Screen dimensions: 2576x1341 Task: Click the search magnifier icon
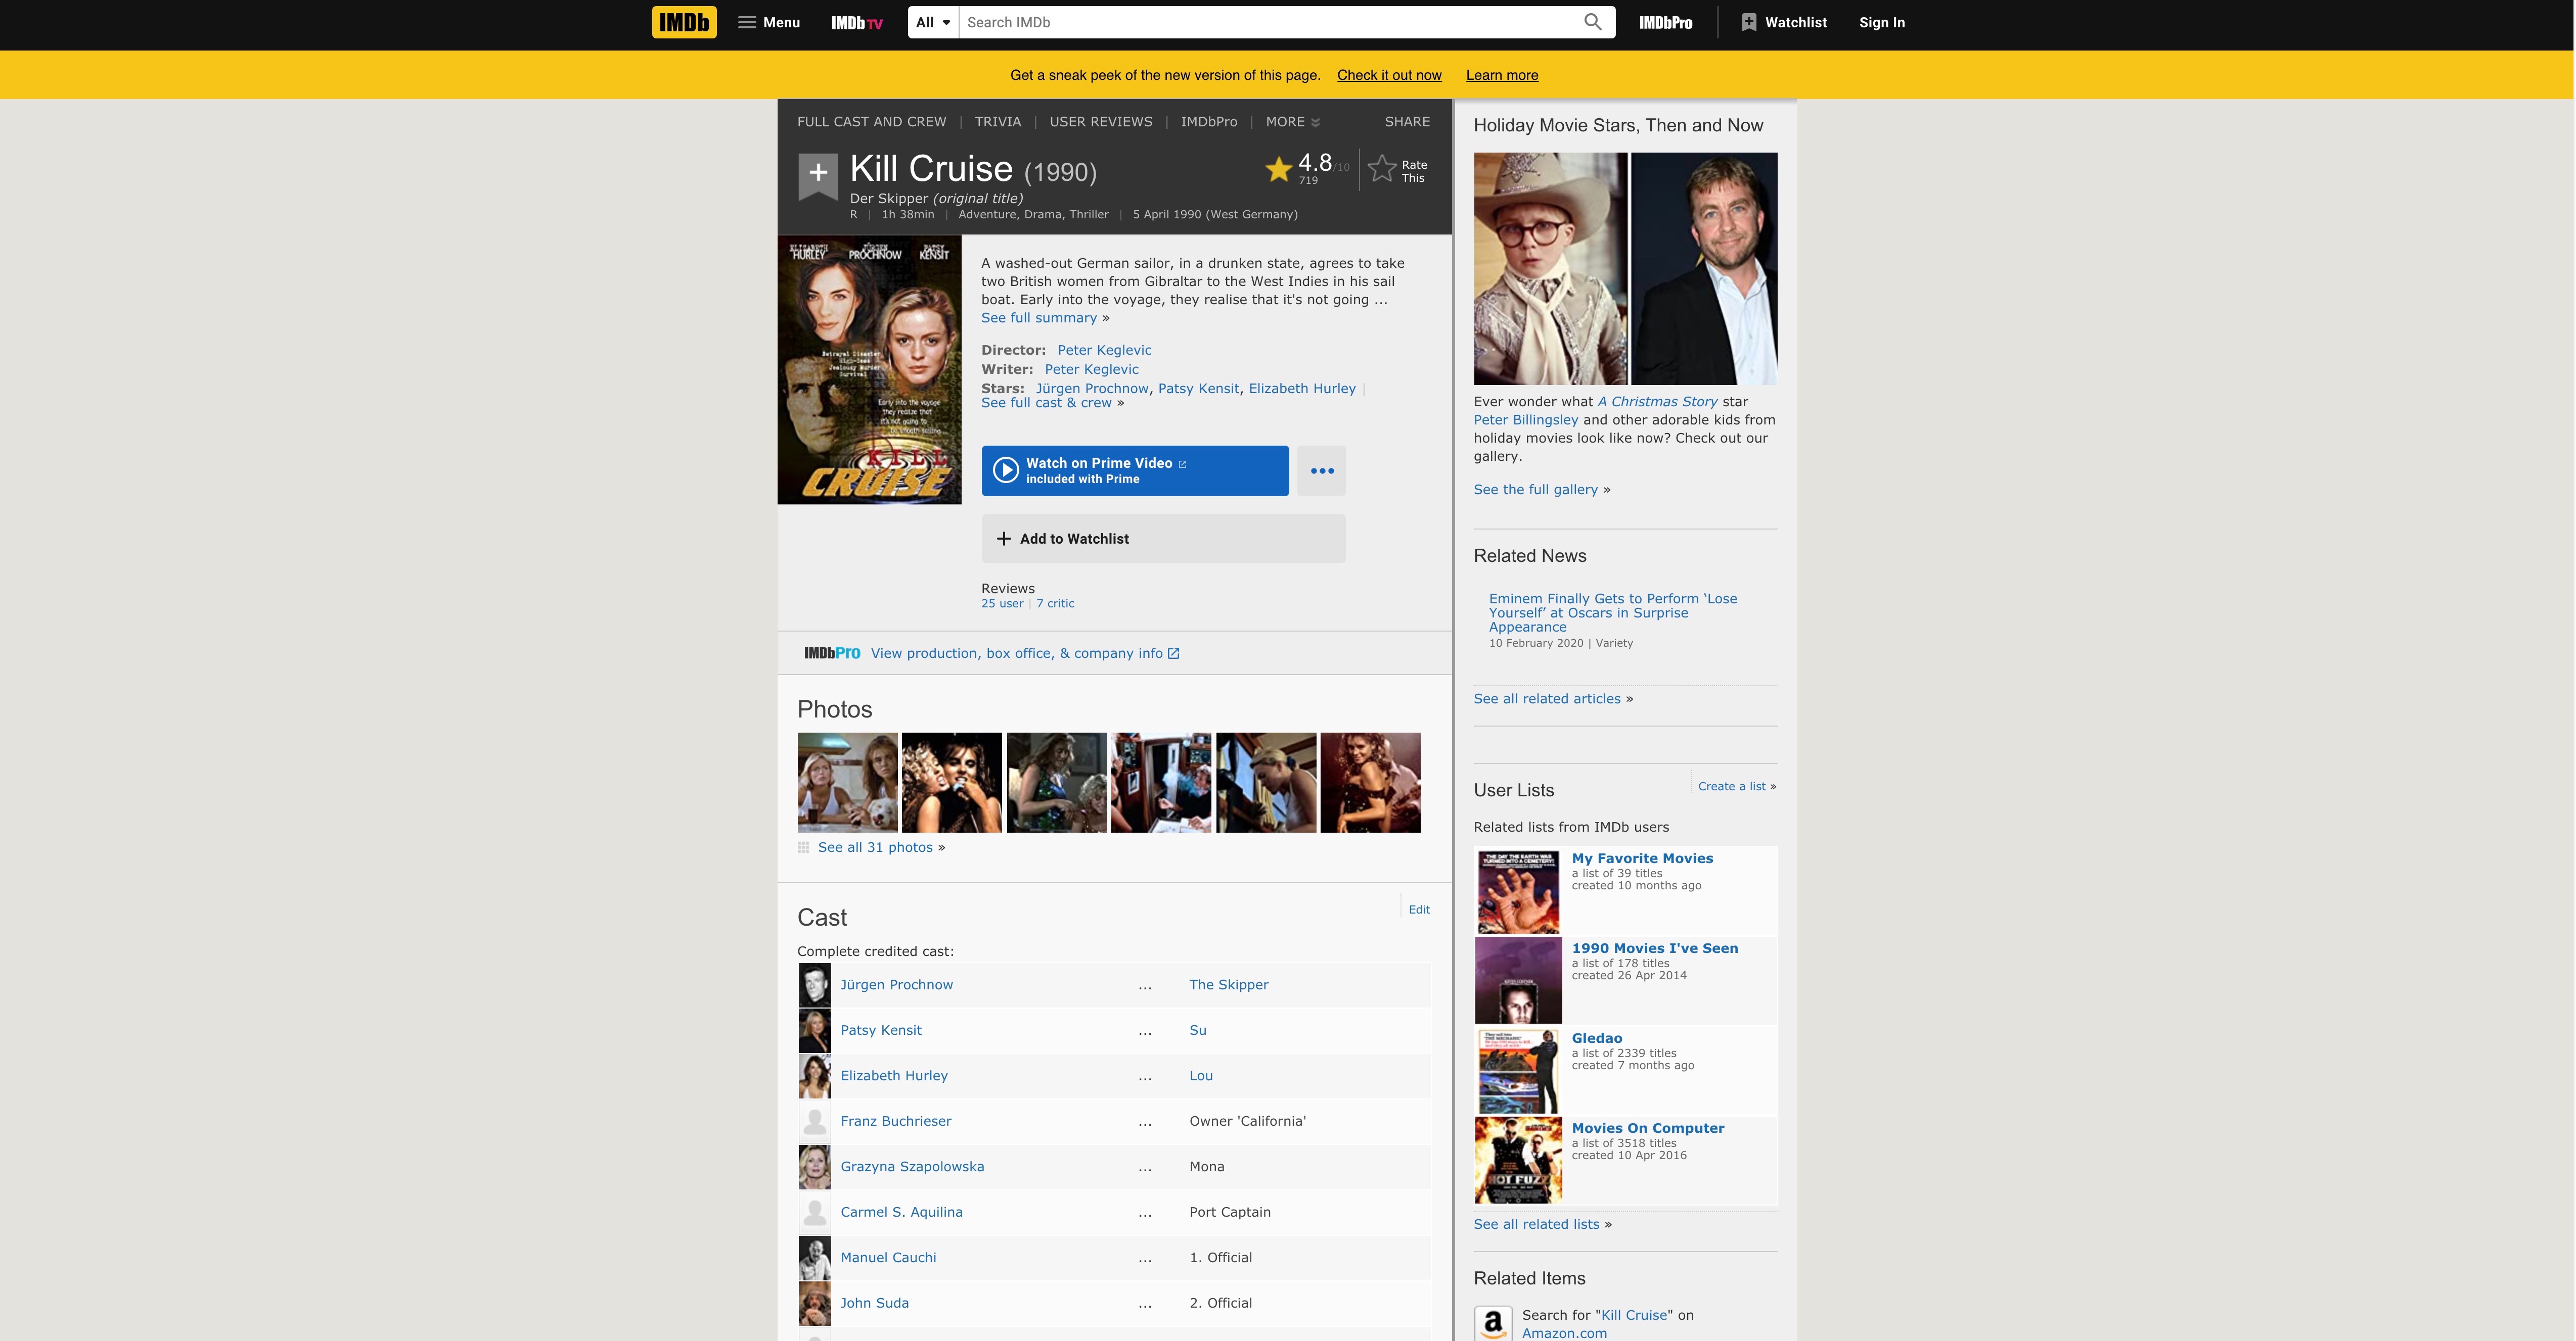pos(1592,22)
